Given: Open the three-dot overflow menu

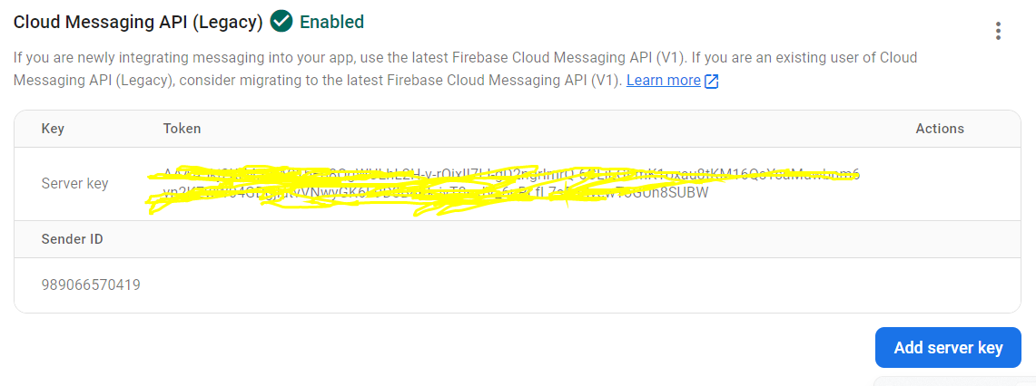Looking at the screenshot, I should click(x=998, y=30).
